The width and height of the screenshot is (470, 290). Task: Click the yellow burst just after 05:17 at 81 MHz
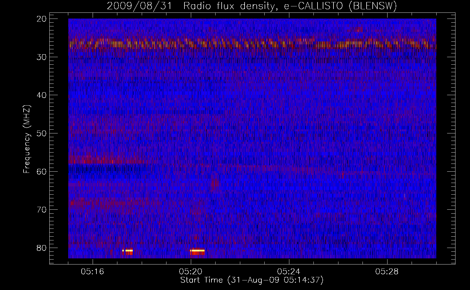[x=128, y=251]
